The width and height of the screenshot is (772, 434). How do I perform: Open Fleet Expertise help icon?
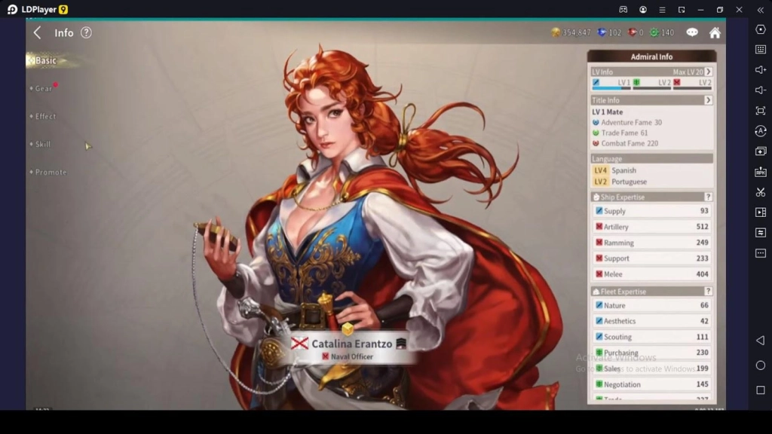coord(708,292)
